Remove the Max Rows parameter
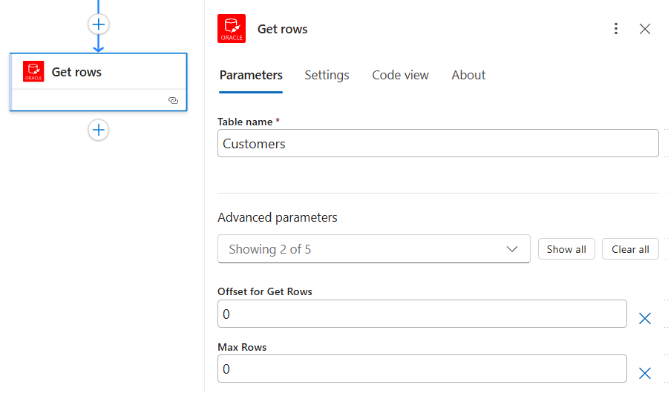 tap(644, 374)
